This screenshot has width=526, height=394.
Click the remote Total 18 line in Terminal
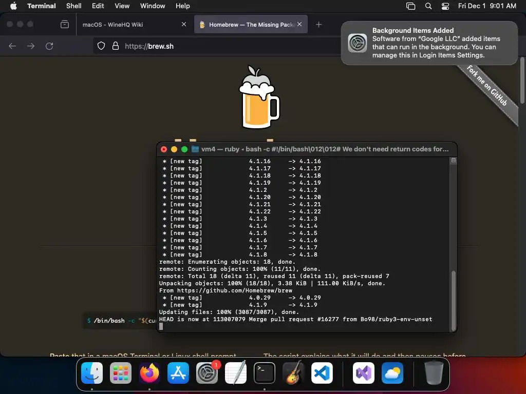pyautogui.click(x=274, y=276)
